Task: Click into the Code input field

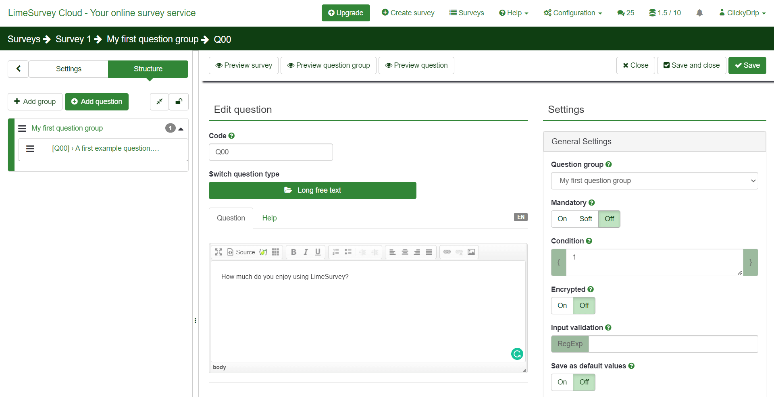Action: coord(270,152)
